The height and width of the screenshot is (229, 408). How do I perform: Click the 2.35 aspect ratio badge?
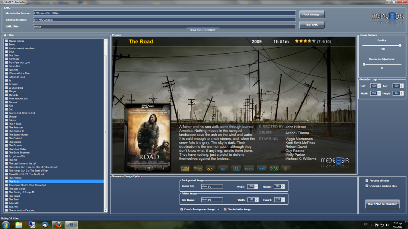coord(274,169)
